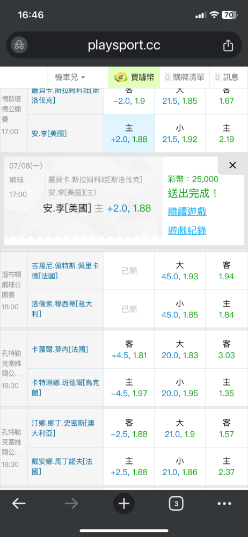Open the tab switcher showing 3 tabs

coord(176,504)
